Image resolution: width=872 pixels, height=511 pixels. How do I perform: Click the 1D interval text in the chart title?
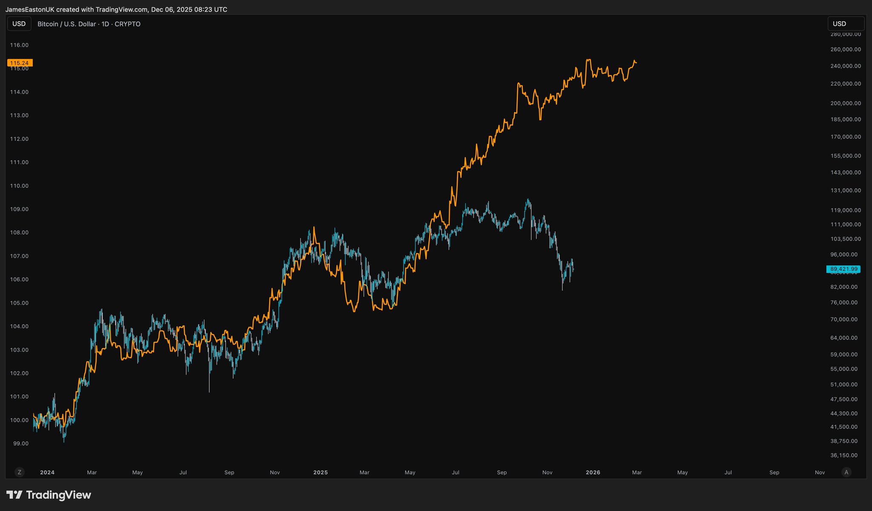pyautogui.click(x=105, y=24)
